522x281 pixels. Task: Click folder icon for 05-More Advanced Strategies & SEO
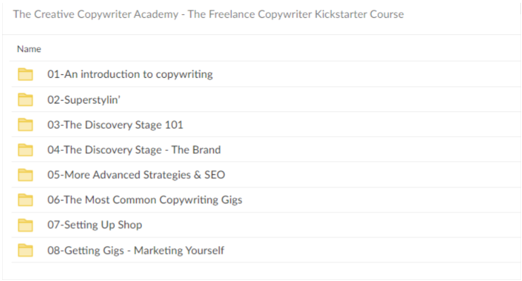point(25,175)
